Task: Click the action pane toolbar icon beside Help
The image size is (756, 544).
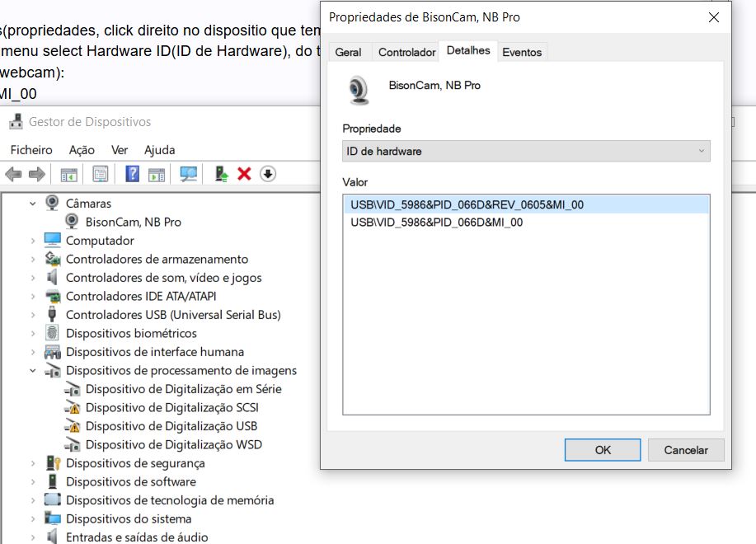Action: pyautogui.click(x=157, y=174)
